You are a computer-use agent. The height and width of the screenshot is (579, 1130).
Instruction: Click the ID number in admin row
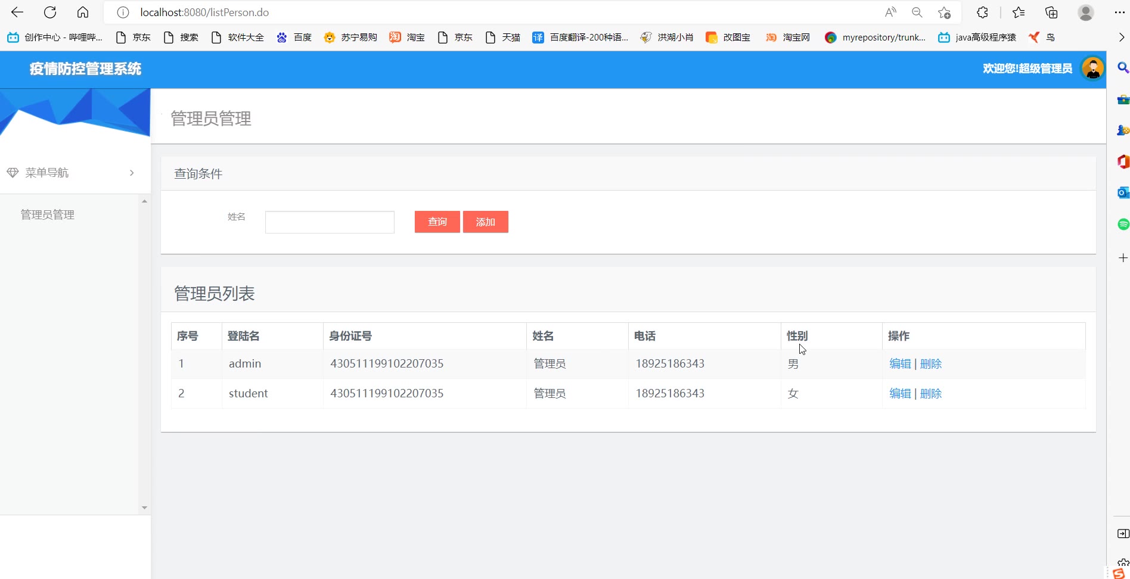coord(387,364)
